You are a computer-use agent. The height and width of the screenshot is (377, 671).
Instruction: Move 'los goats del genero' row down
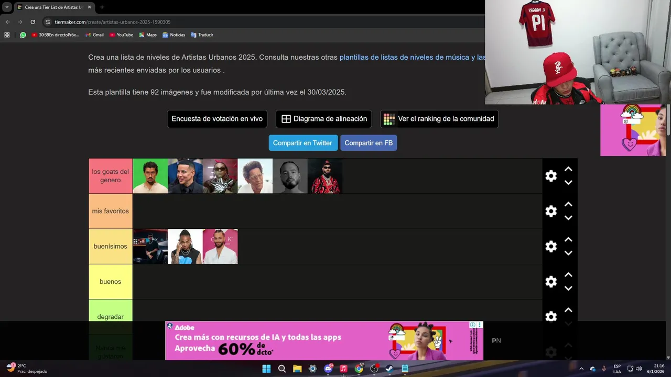(x=568, y=182)
